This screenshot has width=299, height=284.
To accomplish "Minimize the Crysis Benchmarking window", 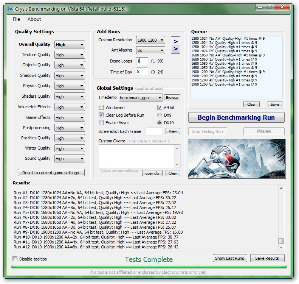I will (260, 7).
